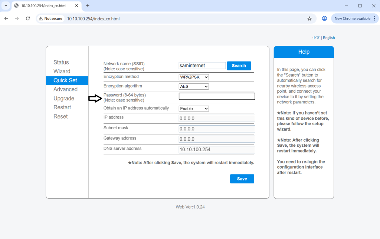Click New Chrome available update button

[352, 19]
